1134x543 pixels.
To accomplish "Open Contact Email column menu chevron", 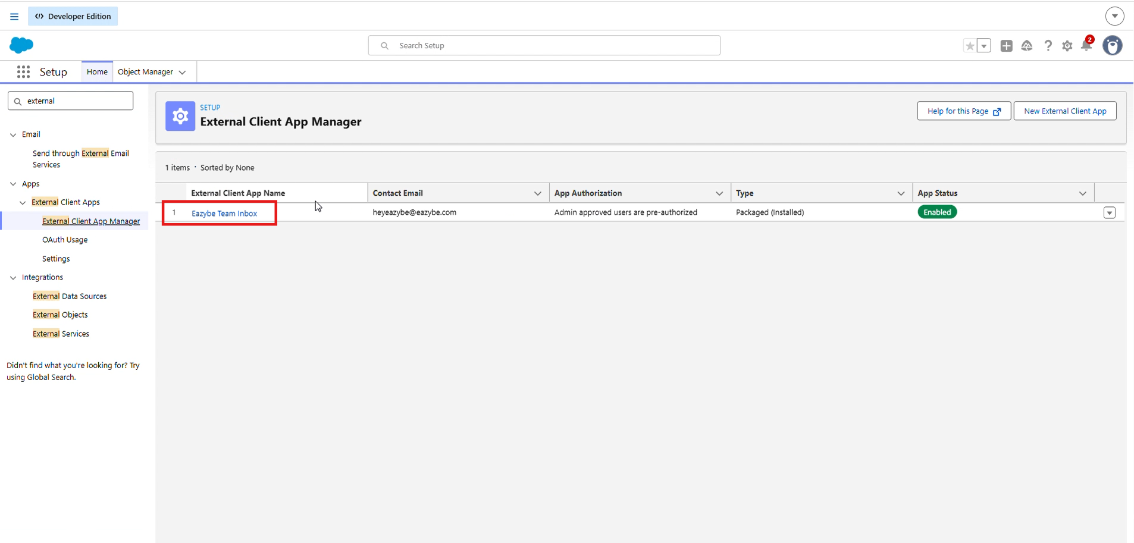I will tap(538, 193).
